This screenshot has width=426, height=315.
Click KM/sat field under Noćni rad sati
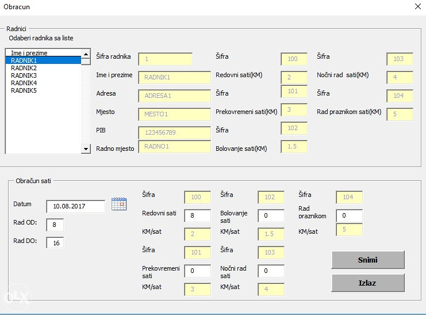(271, 290)
